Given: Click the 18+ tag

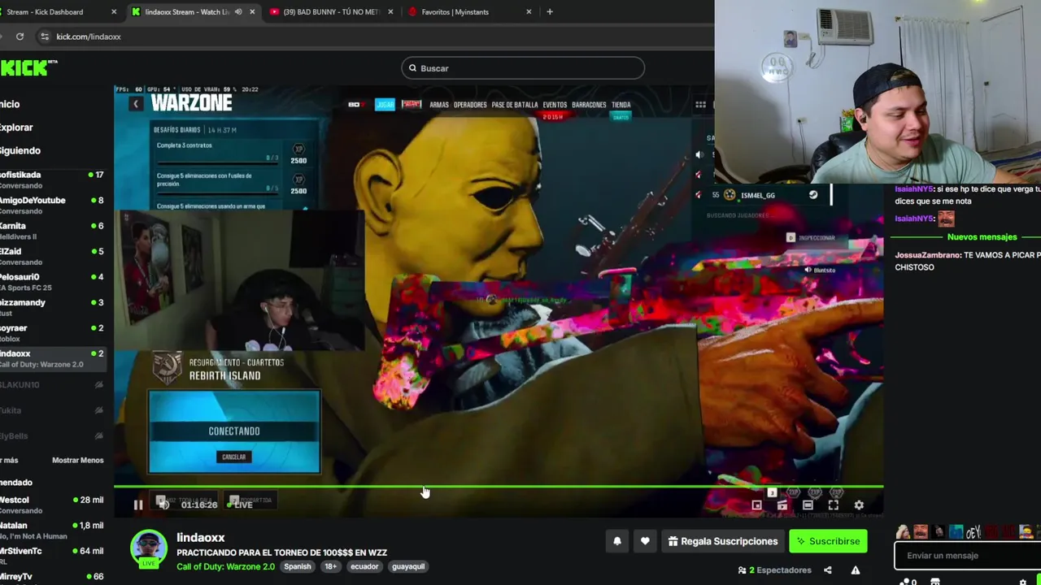Looking at the screenshot, I should pos(330,566).
